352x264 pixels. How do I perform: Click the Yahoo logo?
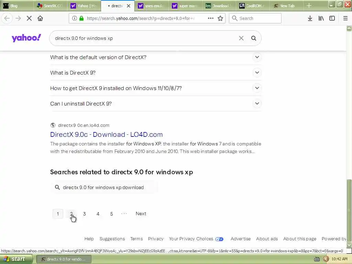(x=26, y=38)
